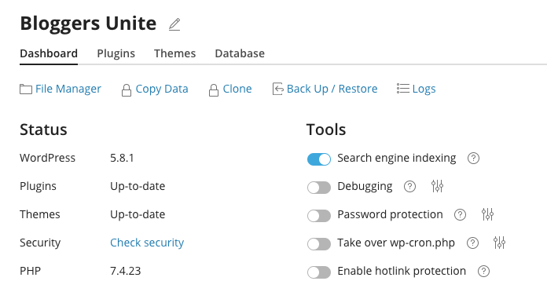
Task: Click the Security label in Status
Action: pyautogui.click(x=40, y=243)
